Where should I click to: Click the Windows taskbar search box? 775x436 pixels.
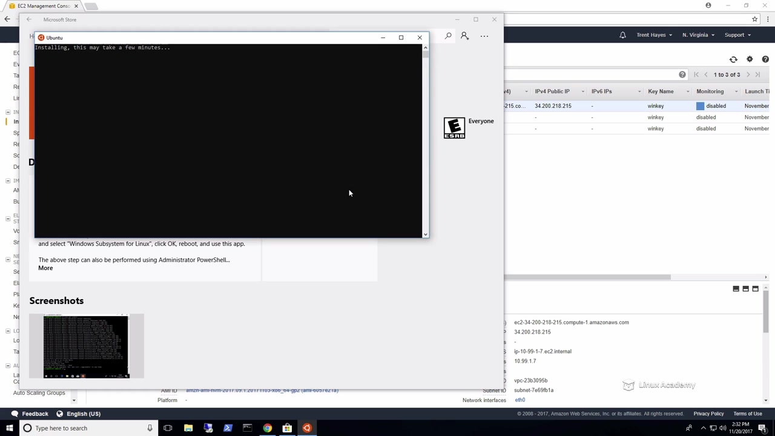tap(89, 428)
